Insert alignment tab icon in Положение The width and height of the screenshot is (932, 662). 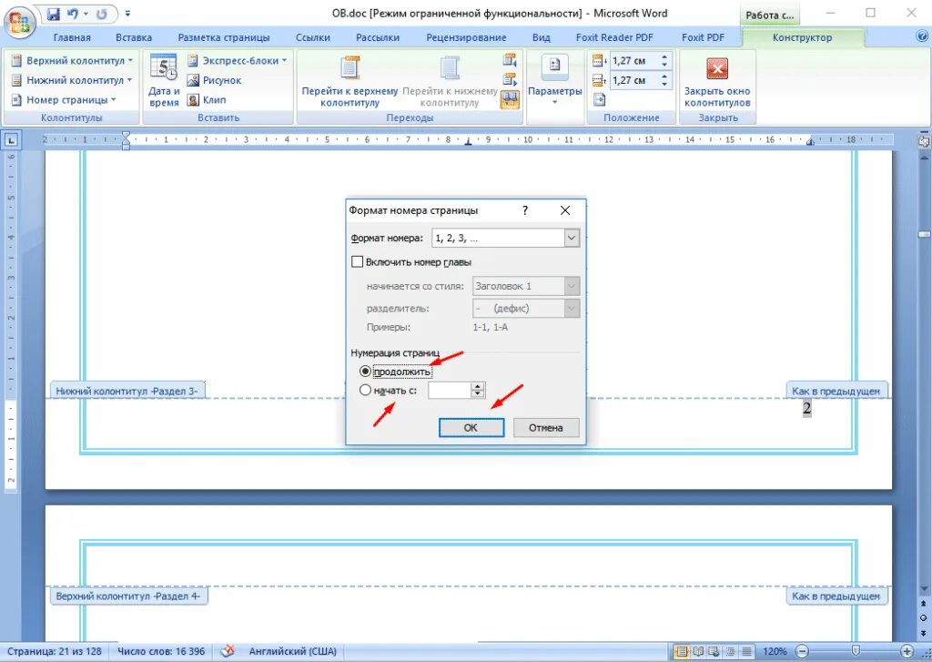click(x=599, y=100)
